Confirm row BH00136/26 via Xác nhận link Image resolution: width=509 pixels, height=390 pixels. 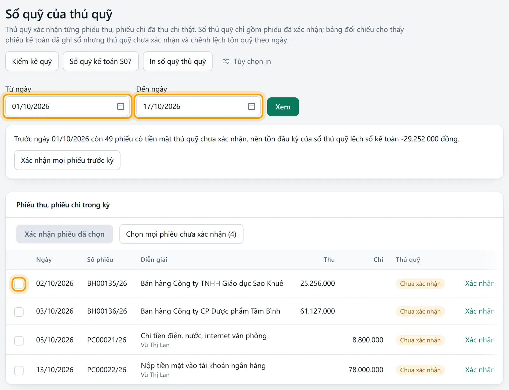[480, 311]
